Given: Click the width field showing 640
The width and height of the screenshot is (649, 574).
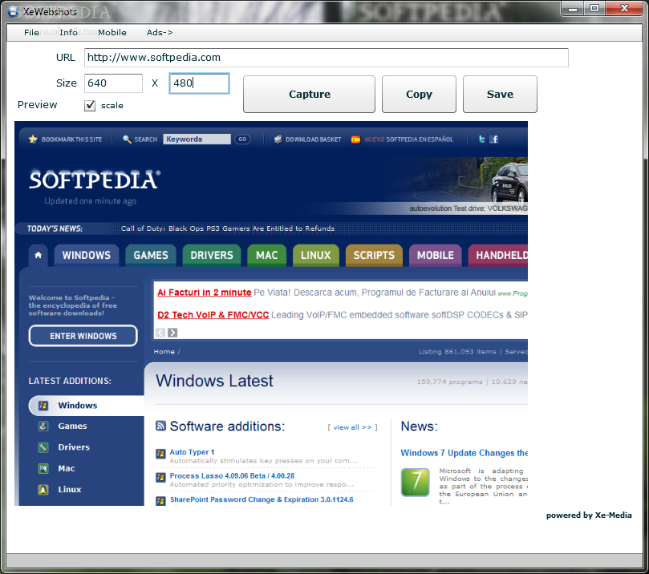Looking at the screenshot, I should 113,83.
